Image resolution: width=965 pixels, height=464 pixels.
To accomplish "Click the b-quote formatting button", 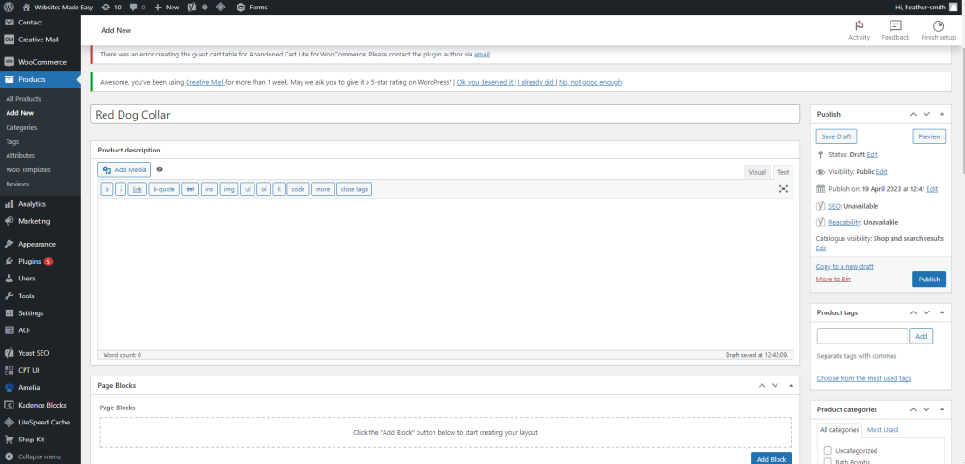I will (x=164, y=189).
